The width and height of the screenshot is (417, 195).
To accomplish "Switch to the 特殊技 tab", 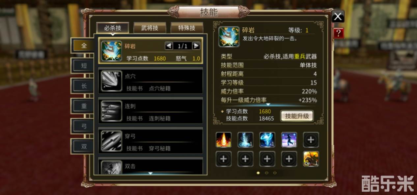I will click(187, 28).
